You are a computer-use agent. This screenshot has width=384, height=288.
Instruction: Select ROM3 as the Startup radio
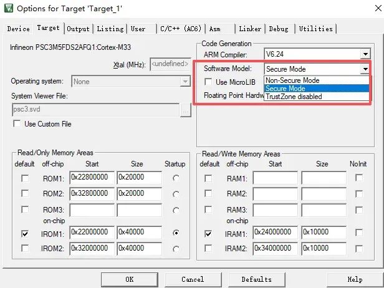[x=176, y=210]
